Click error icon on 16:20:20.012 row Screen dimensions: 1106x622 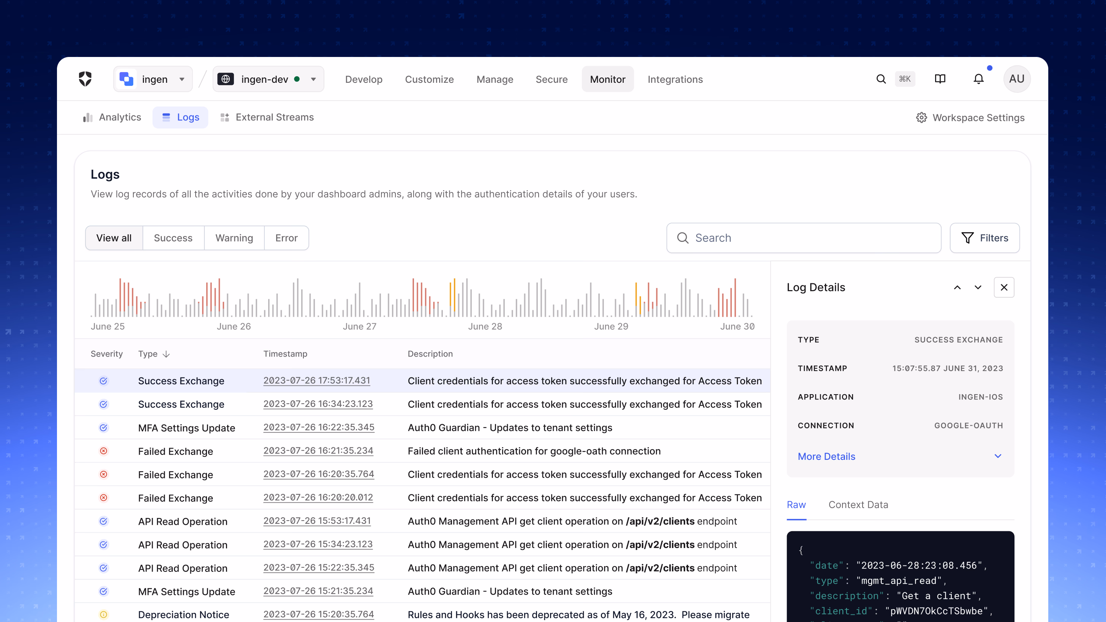(103, 497)
